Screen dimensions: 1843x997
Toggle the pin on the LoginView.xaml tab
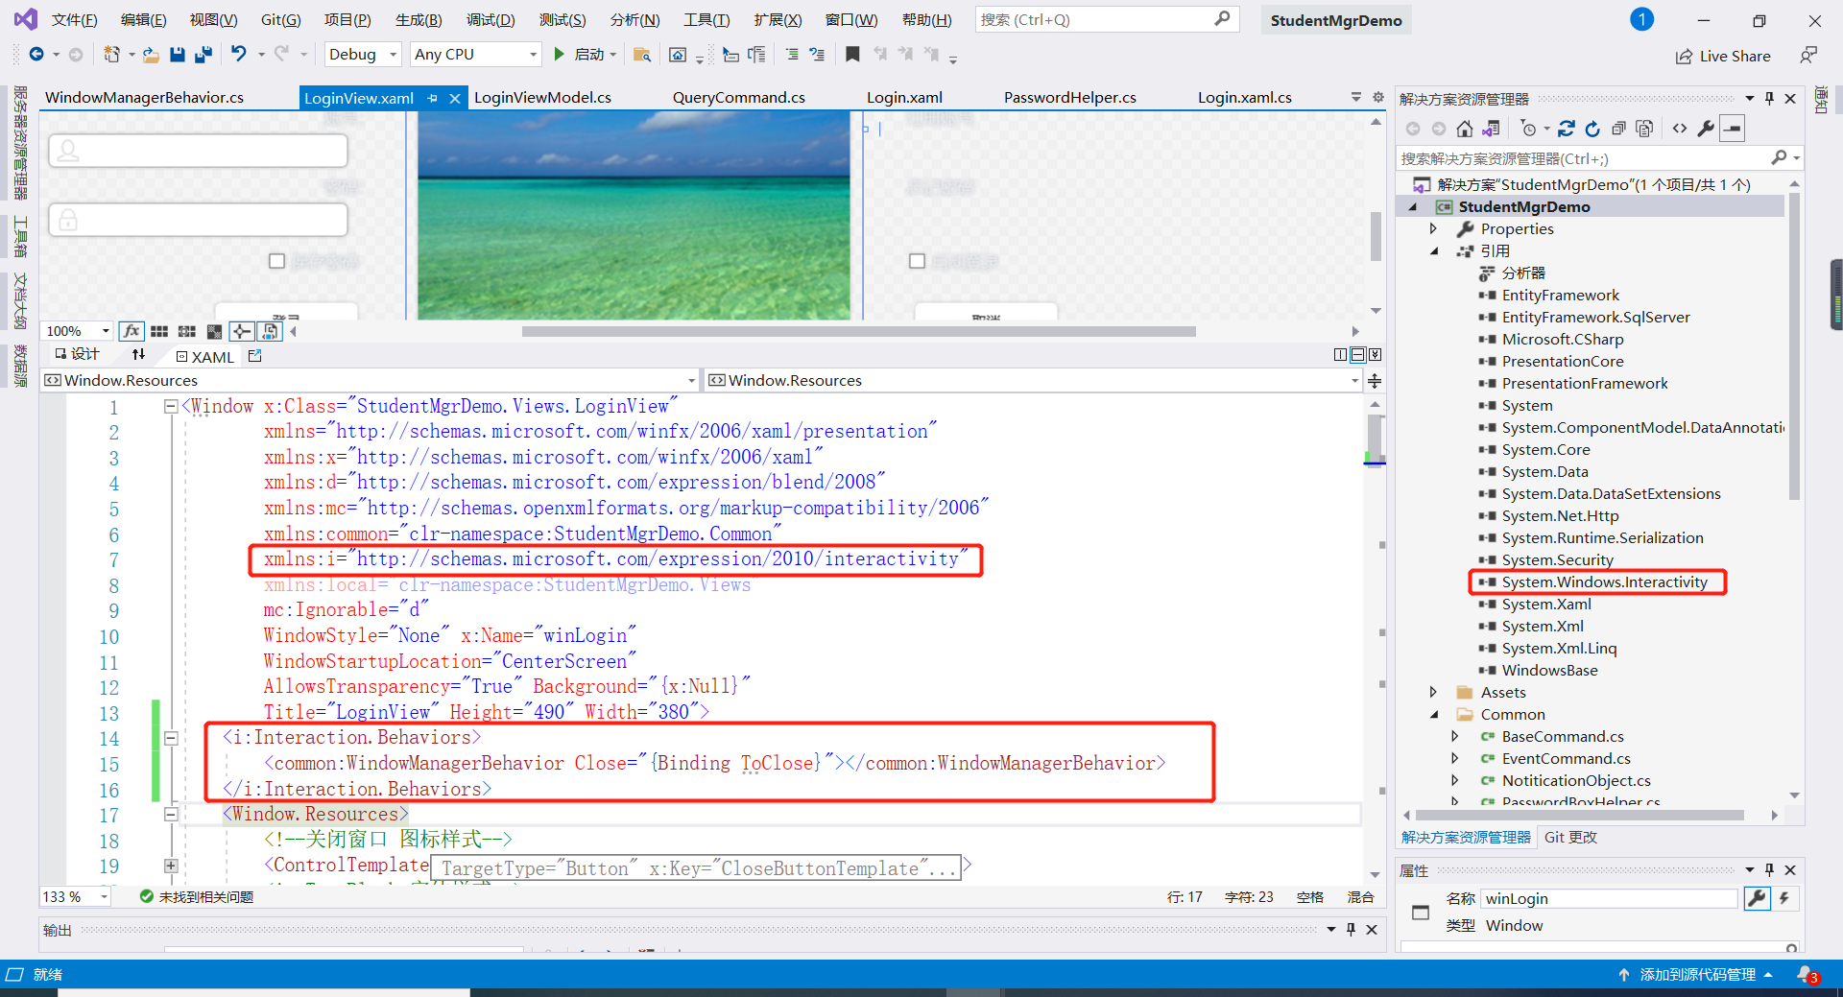(432, 97)
